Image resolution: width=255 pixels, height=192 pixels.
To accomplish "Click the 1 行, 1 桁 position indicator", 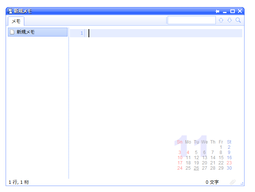I will 19,182.
